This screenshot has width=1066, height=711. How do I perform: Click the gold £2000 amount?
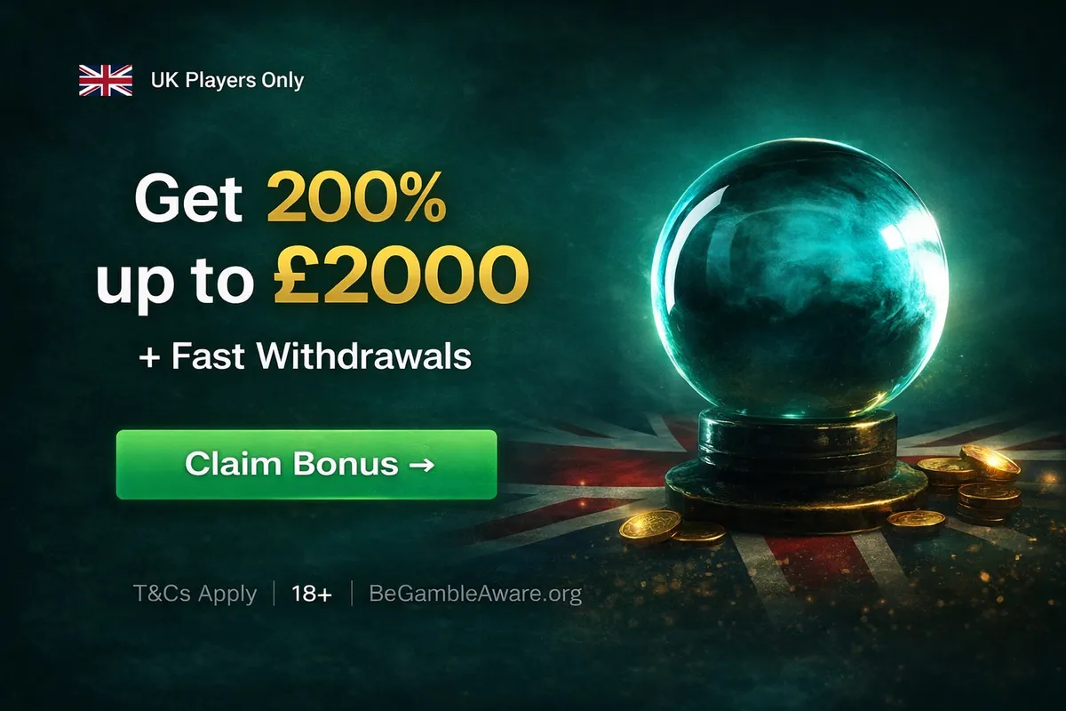point(401,277)
